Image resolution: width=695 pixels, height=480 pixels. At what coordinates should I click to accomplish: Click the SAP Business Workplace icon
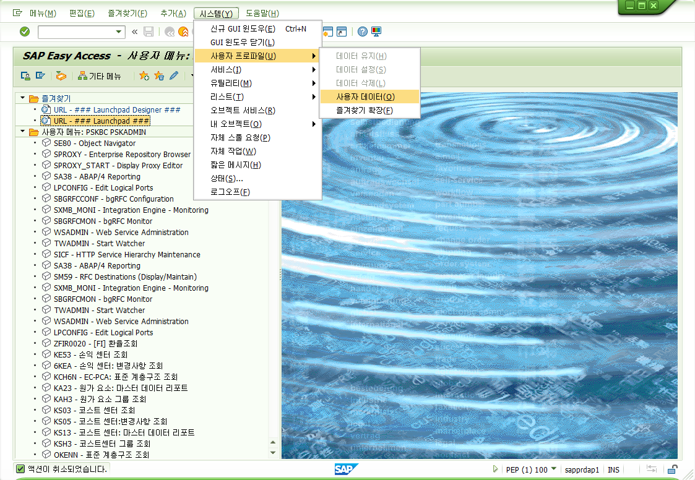60,76
